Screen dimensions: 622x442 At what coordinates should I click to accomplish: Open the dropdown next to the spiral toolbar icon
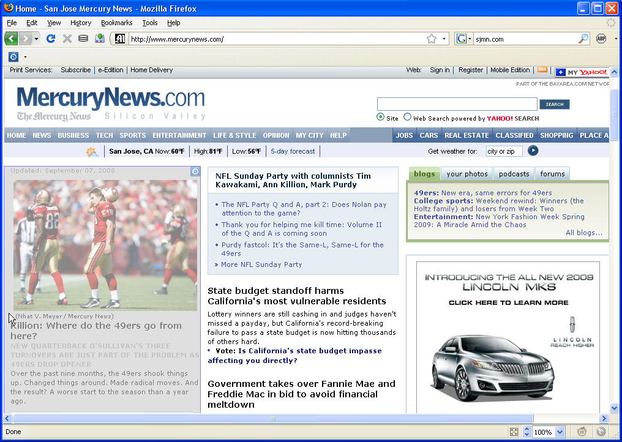click(x=25, y=57)
